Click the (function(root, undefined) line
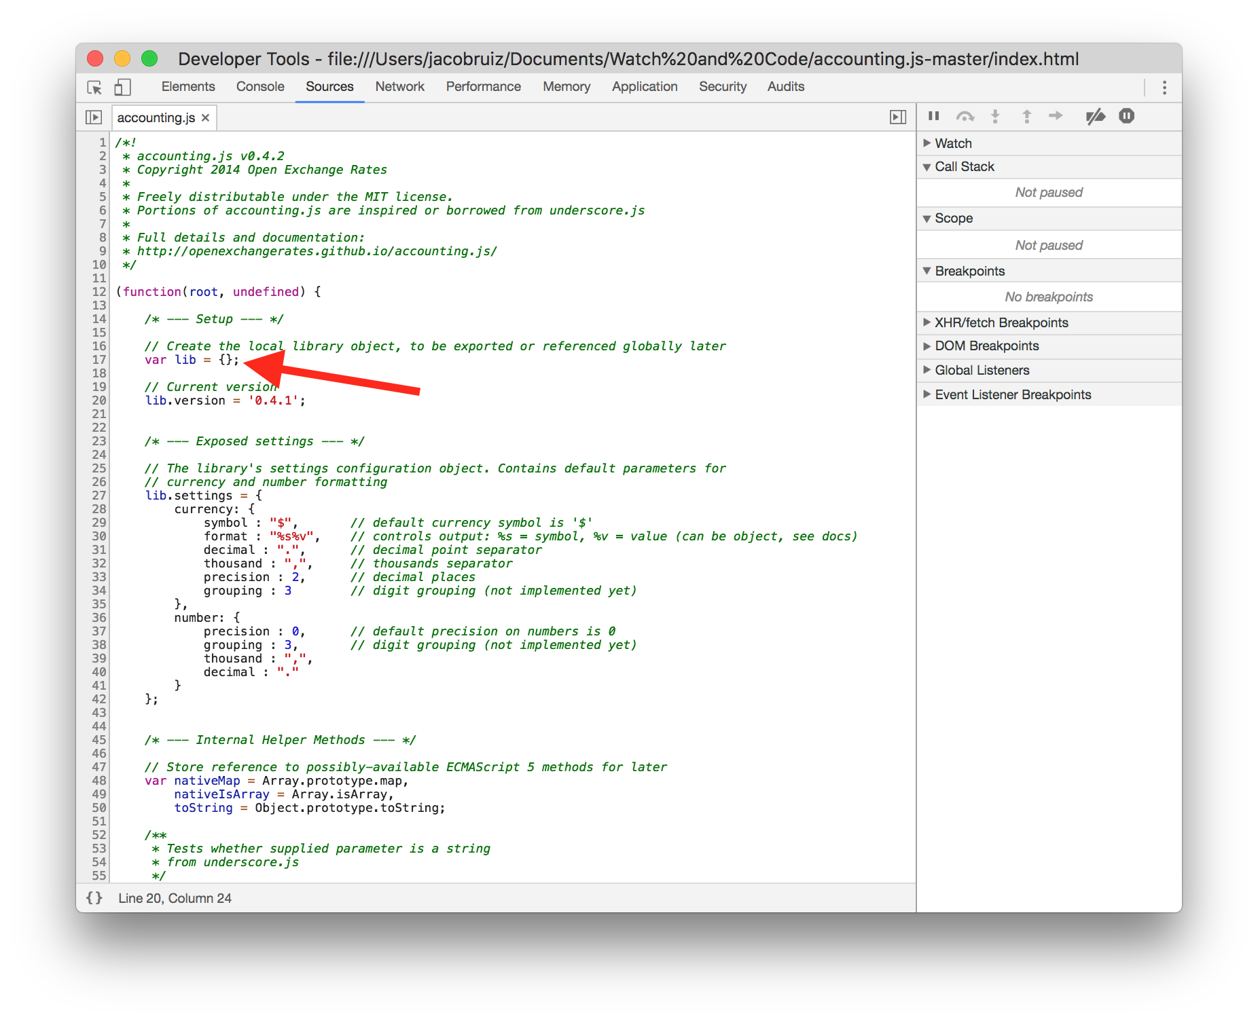Image resolution: width=1258 pixels, height=1021 pixels. click(x=218, y=292)
